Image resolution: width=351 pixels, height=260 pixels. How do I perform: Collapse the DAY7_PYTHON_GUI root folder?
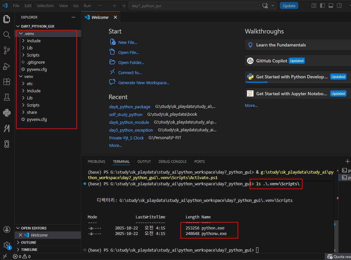18,26
